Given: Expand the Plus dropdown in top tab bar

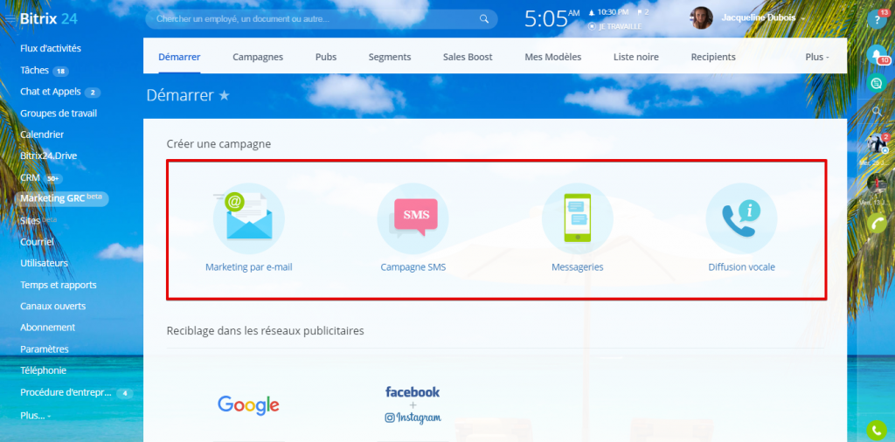Looking at the screenshot, I should click(817, 57).
